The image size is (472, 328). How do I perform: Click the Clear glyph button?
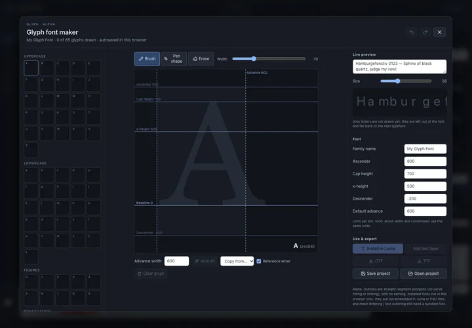(x=151, y=274)
